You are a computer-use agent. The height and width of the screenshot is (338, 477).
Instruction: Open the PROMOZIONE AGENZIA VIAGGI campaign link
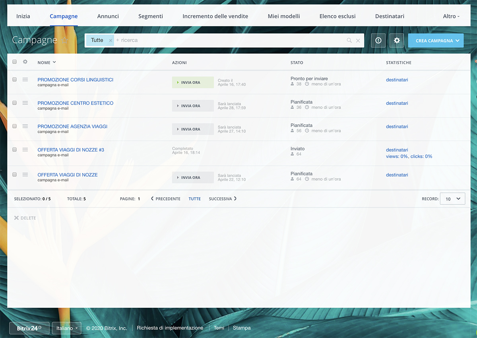pyautogui.click(x=72, y=126)
